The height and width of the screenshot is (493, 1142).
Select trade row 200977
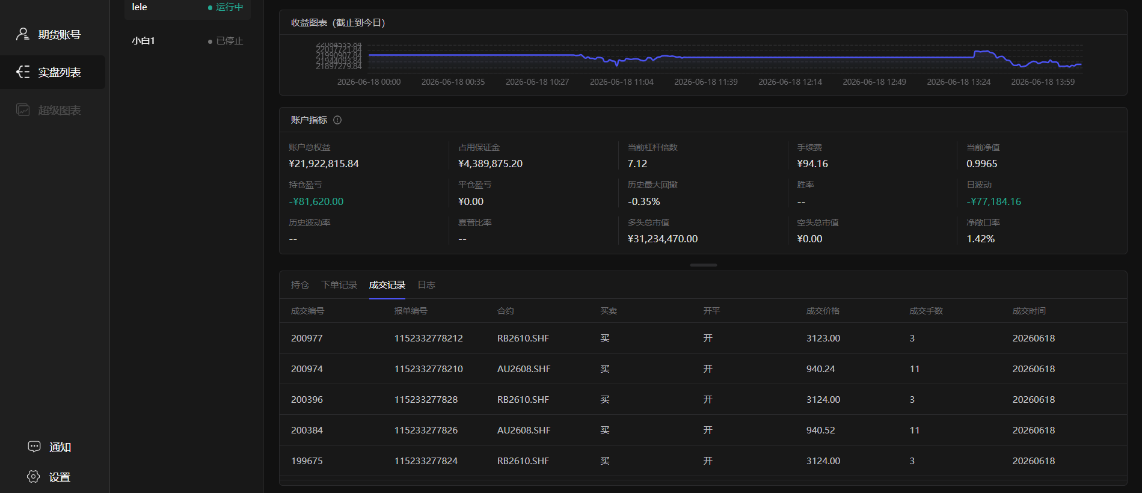(703, 338)
